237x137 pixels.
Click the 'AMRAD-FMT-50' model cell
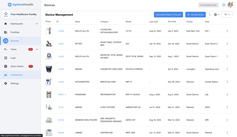click(x=133, y=107)
